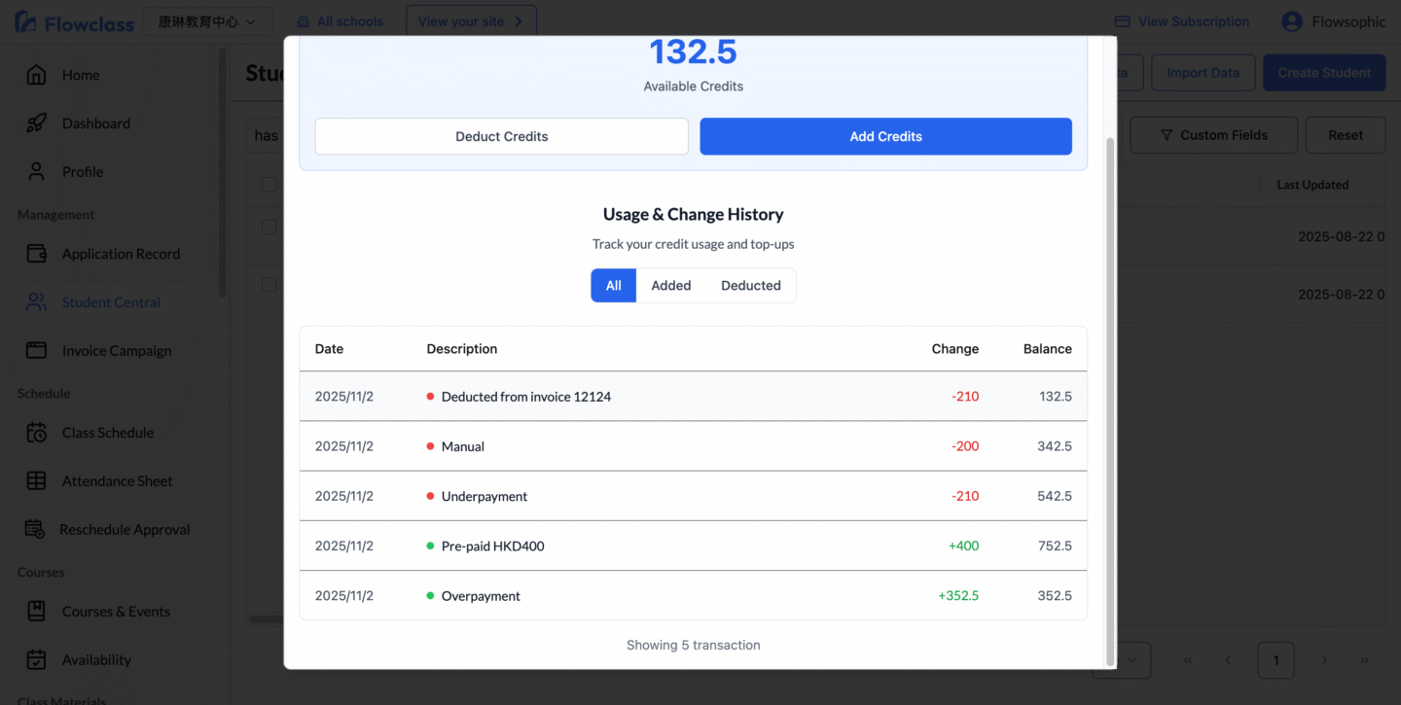
Task: Click the Profile person icon
Action: [36, 172]
